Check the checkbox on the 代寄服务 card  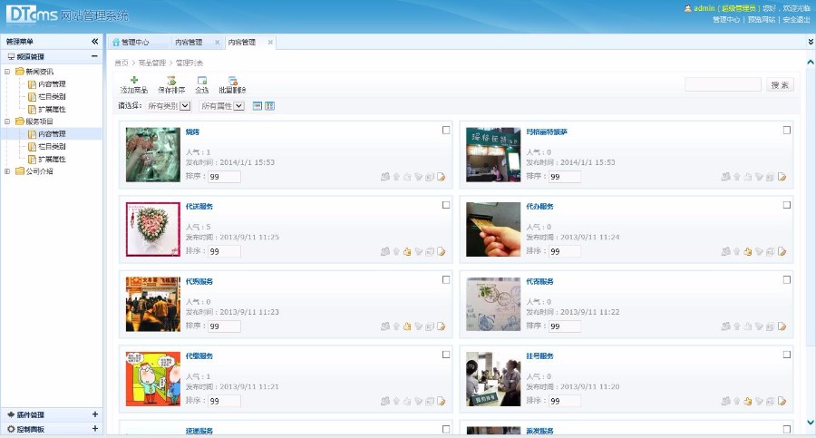click(x=787, y=279)
